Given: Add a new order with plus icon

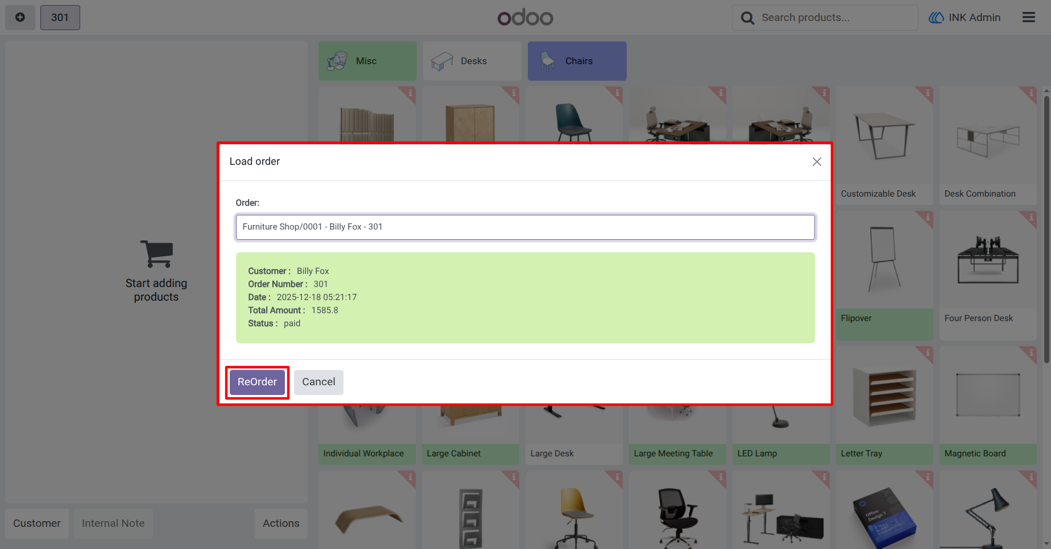Looking at the screenshot, I should (20, 18).
